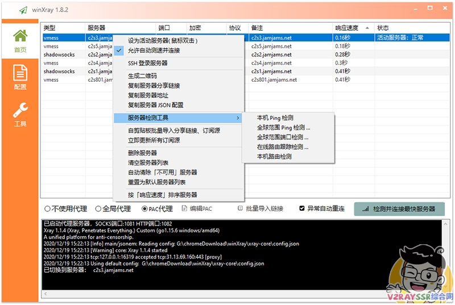Choose 重置为默认服务器列表 menu entry
The width and height of the screenshot is (455, 305).
pyautogui.click(x=179, y=182)
